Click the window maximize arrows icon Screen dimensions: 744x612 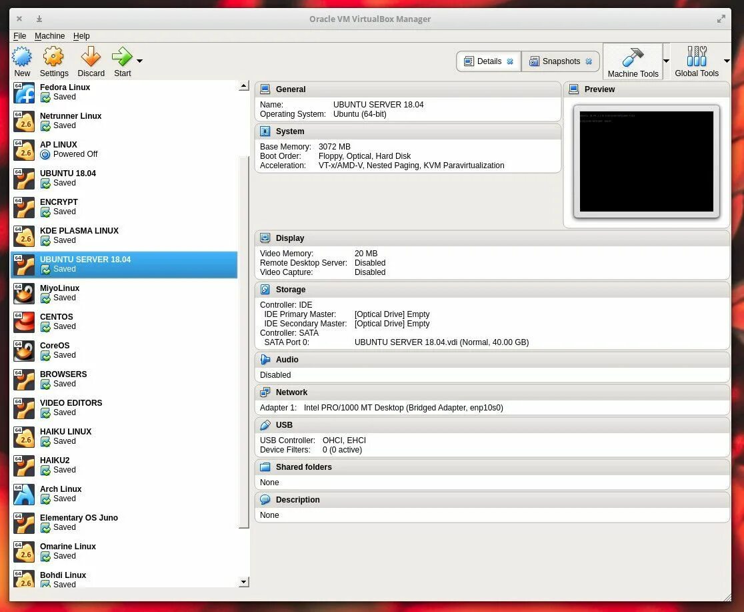point(721,19)
